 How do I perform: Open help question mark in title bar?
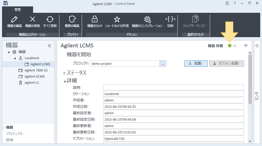tap(235, 3)
